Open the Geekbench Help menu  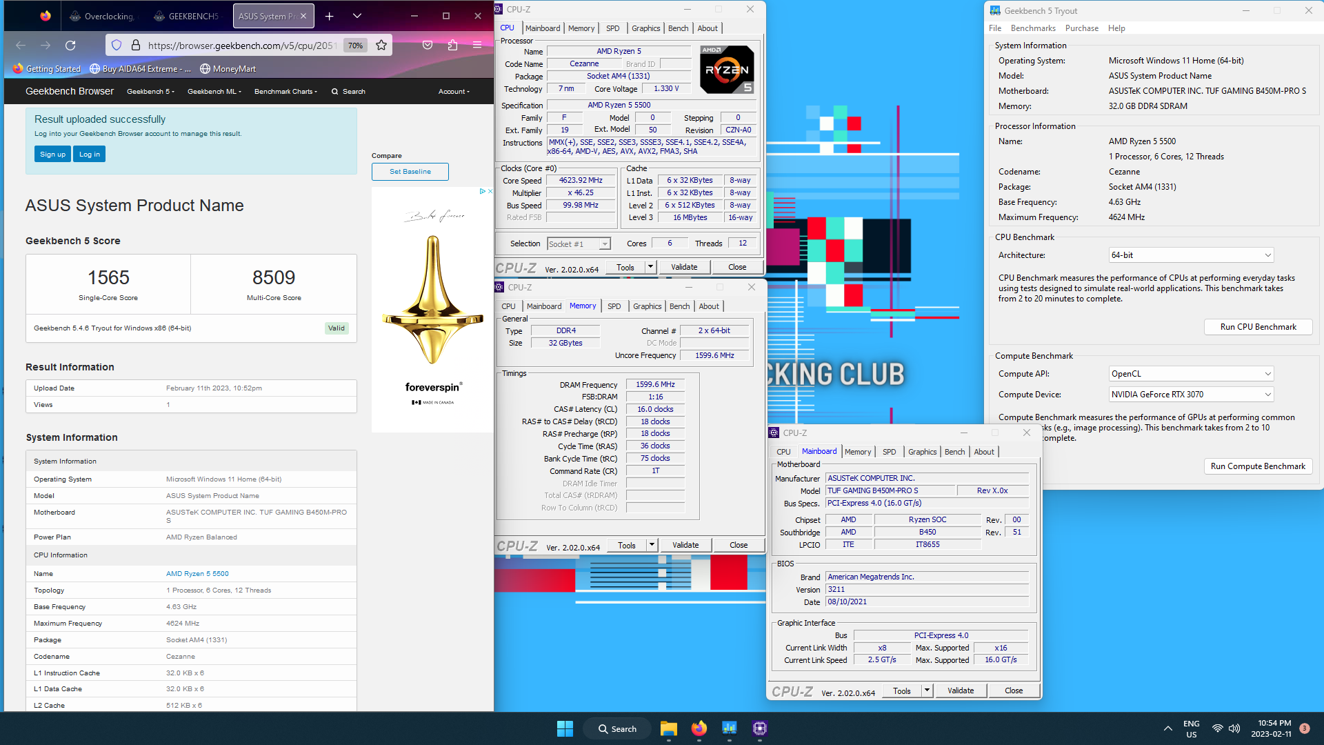[x=1116, y=28]
